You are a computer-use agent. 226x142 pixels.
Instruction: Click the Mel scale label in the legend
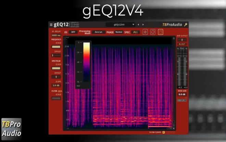[x=78, y=86]
